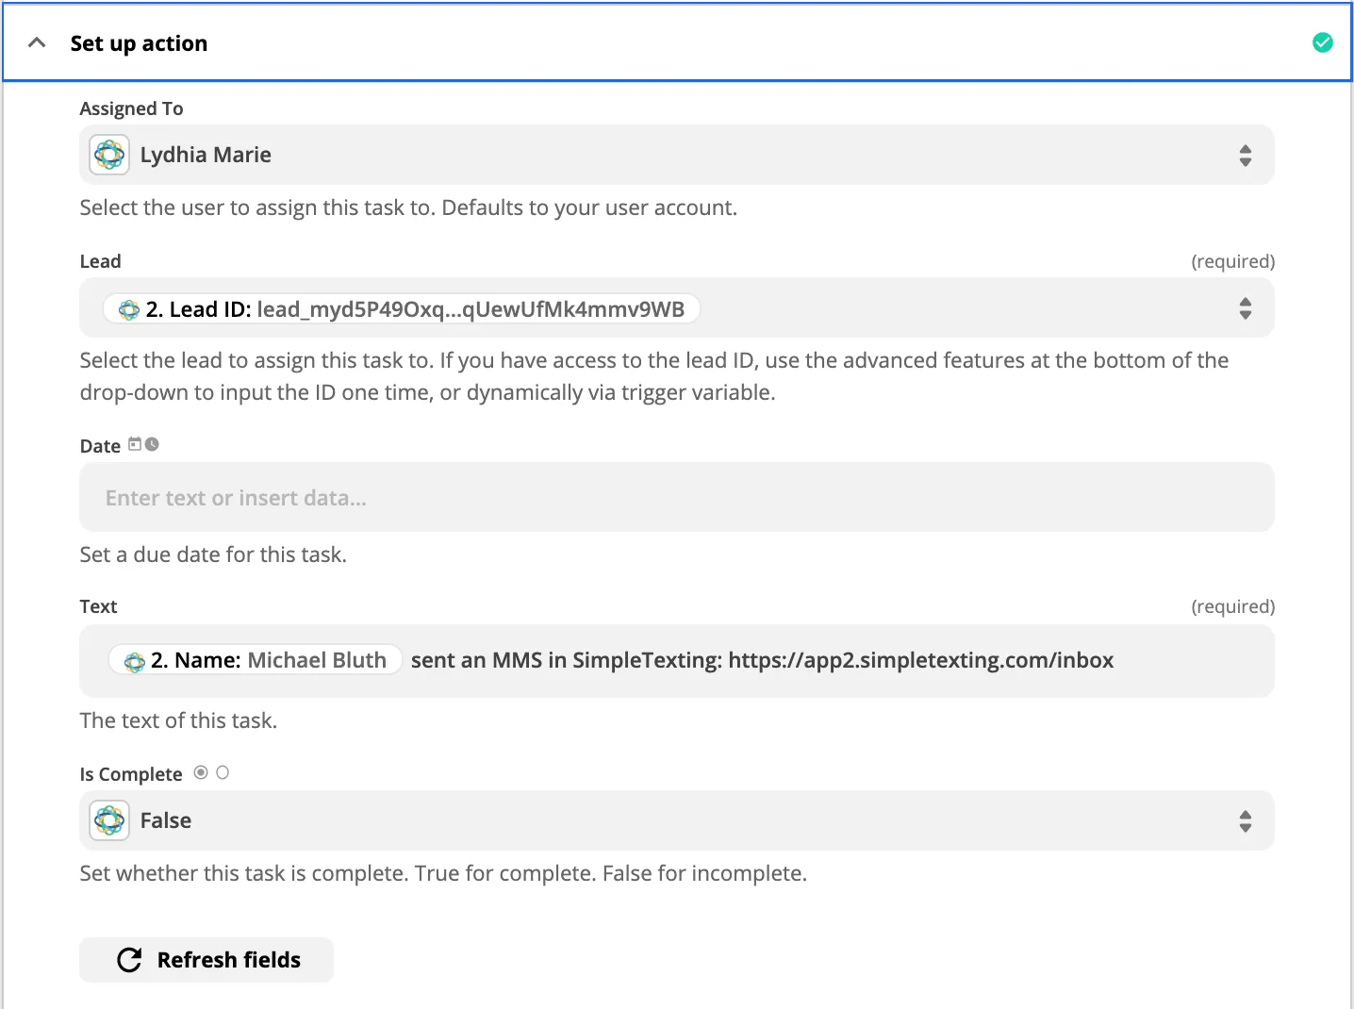Click the empty radio icon beside Is Complete
This screenshot has width=1354, height=1009.
coord(223,772)
